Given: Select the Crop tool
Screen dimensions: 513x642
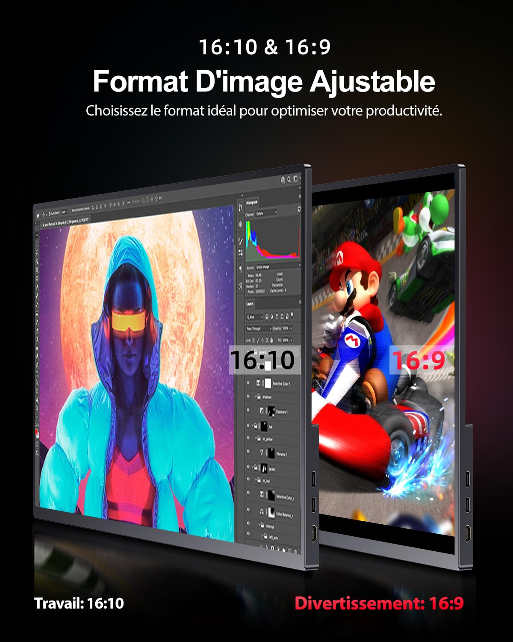Looking at the screenshot, I should coord(37,270).
